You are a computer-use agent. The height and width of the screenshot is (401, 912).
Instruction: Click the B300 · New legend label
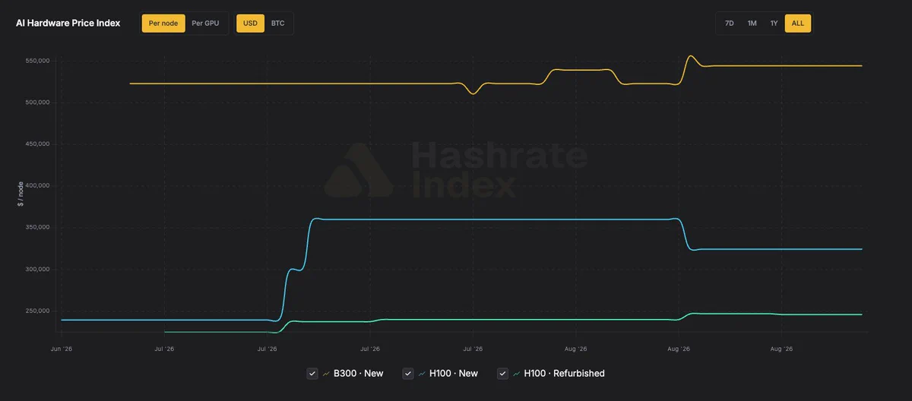[x=359, y=374]
